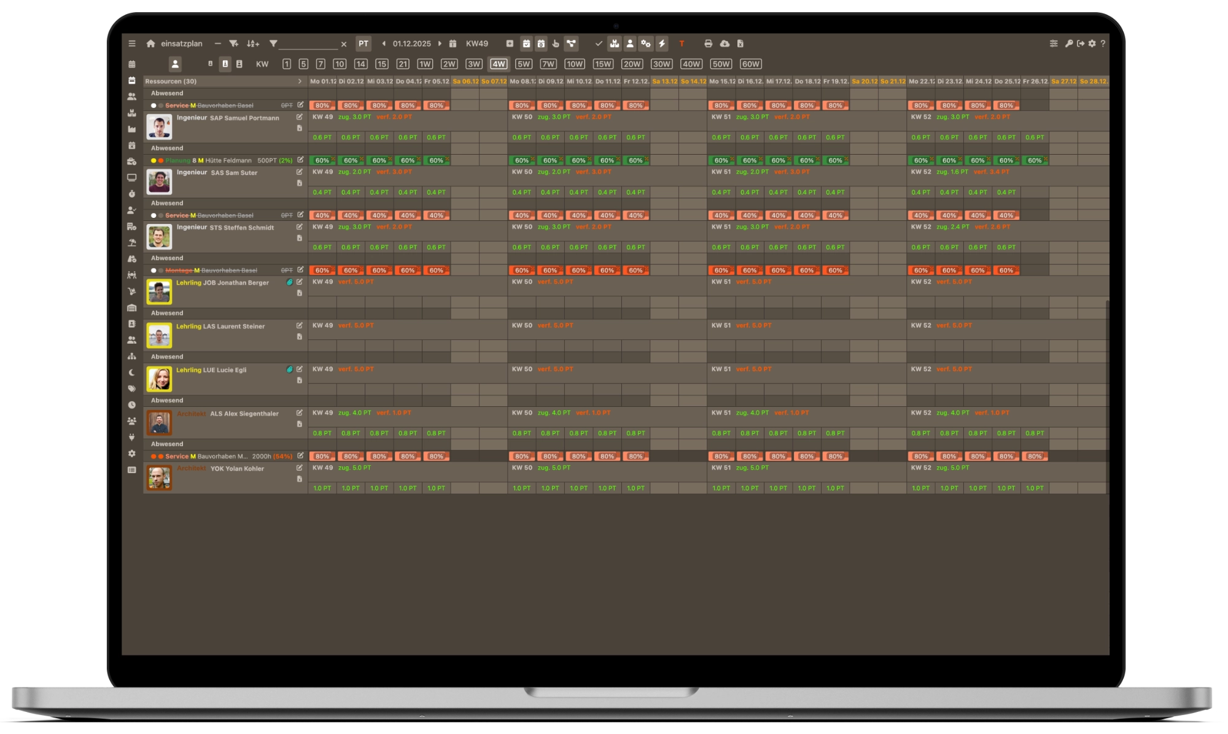Open the hamburger menu
Image resolution: width=1228 pixels, height=734 pixels.
(x=132, y=44)
